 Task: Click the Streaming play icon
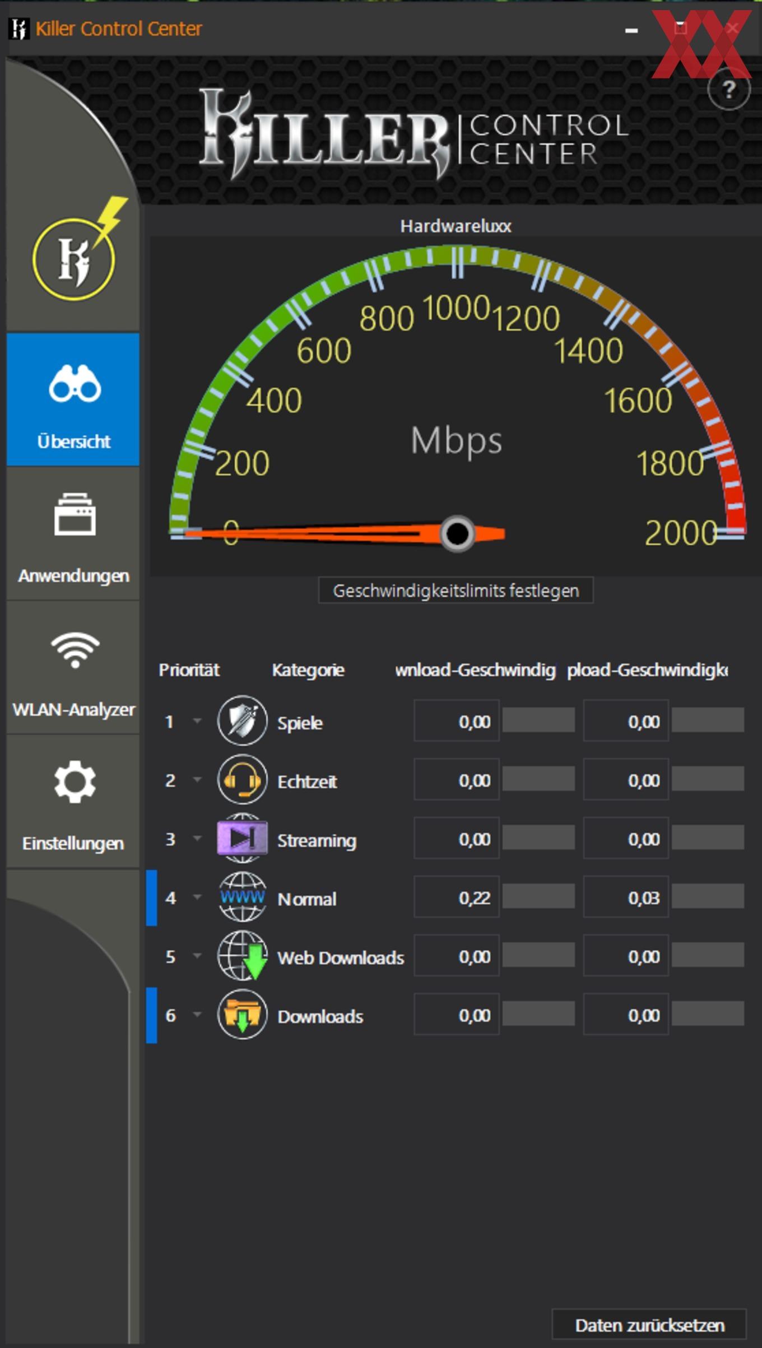(242, 838)
